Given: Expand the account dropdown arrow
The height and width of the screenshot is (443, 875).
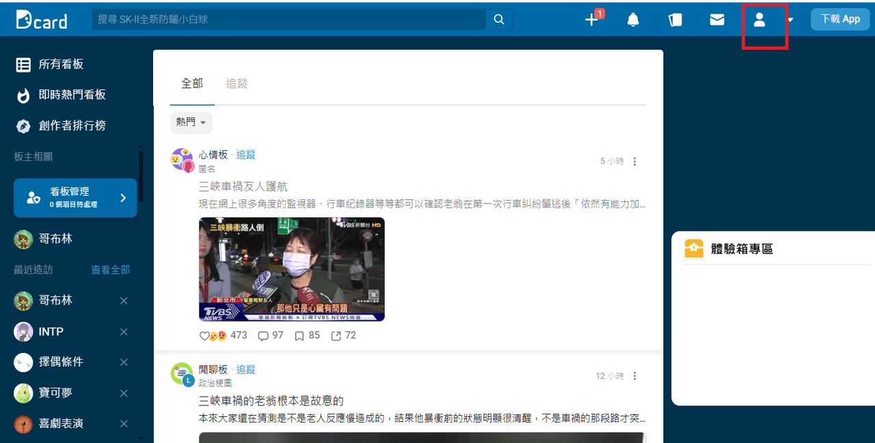Looking at the screenshot, I should coord(790,20).
